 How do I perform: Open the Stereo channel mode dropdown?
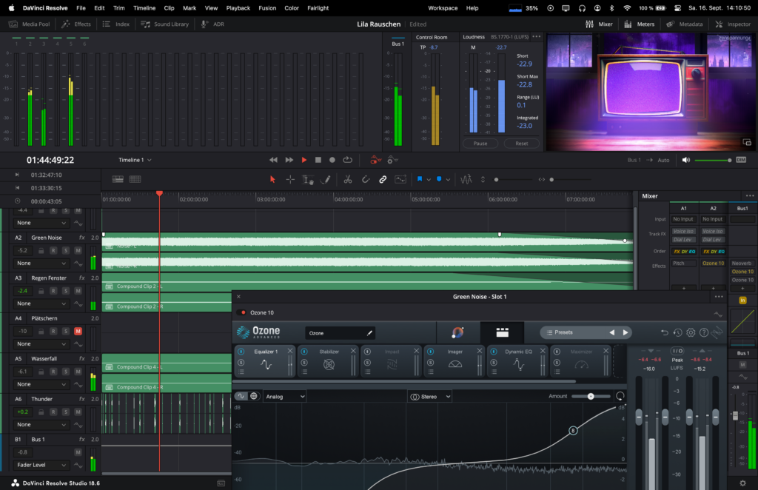coord(430,396)
